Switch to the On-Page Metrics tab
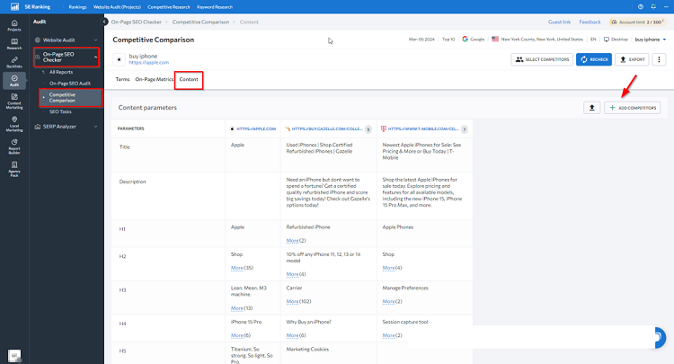 pyautogui.click(x=155, y=79)
